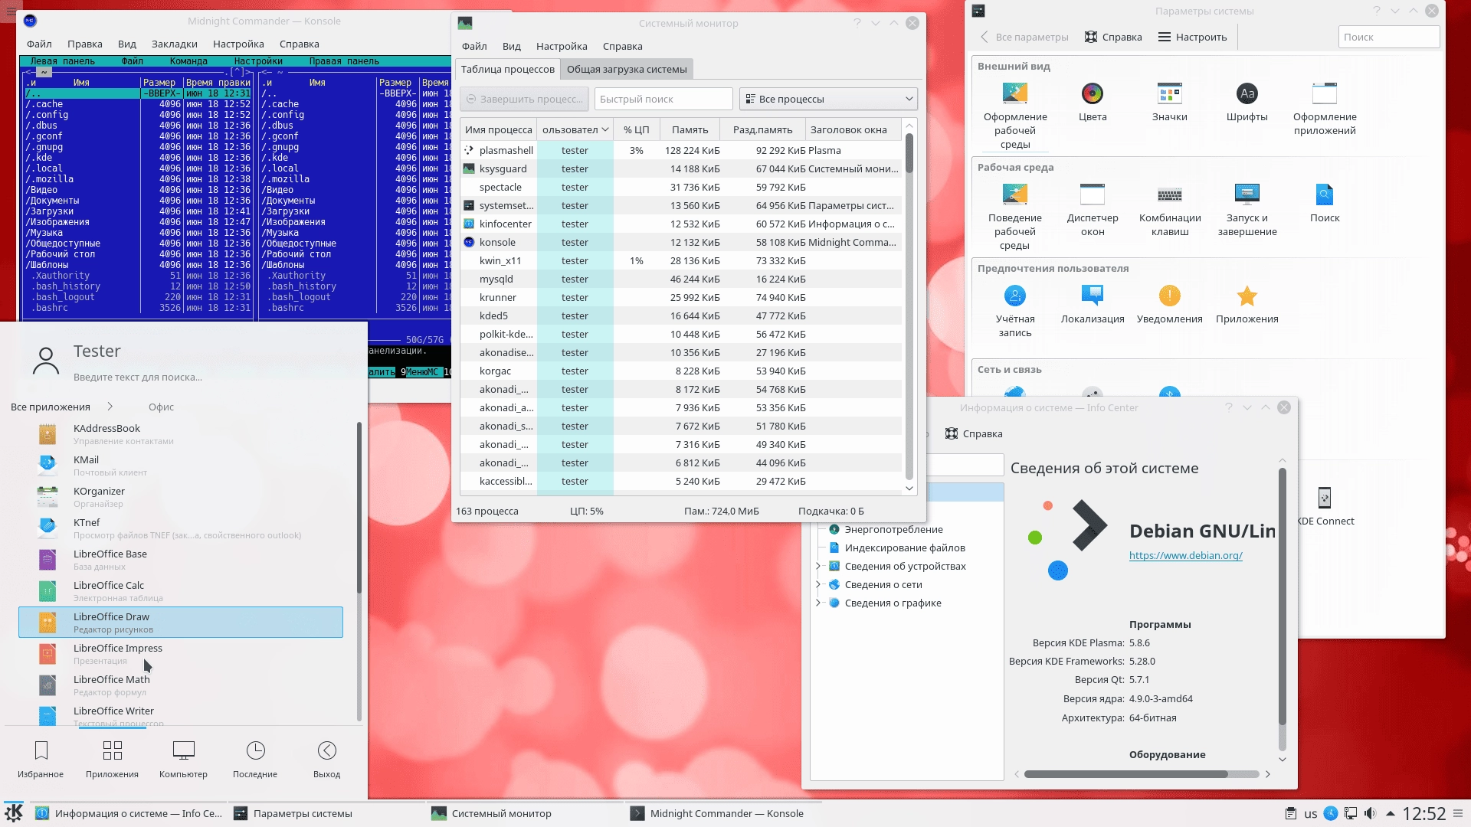The width and height of the screenshot is (1471, 827).
Task: Click Быстрый поиск process search field
Action: coord(663,99)
